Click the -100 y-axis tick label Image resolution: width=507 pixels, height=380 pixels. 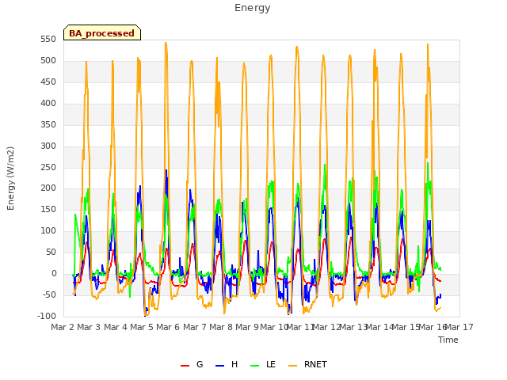click(47, 316)
